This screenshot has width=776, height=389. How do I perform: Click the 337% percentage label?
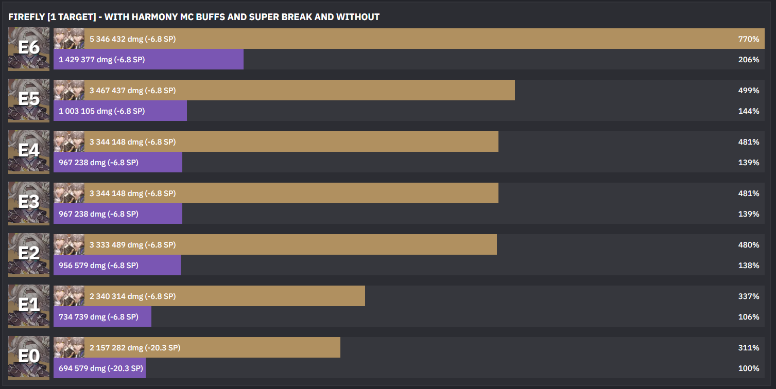point(748,296)
